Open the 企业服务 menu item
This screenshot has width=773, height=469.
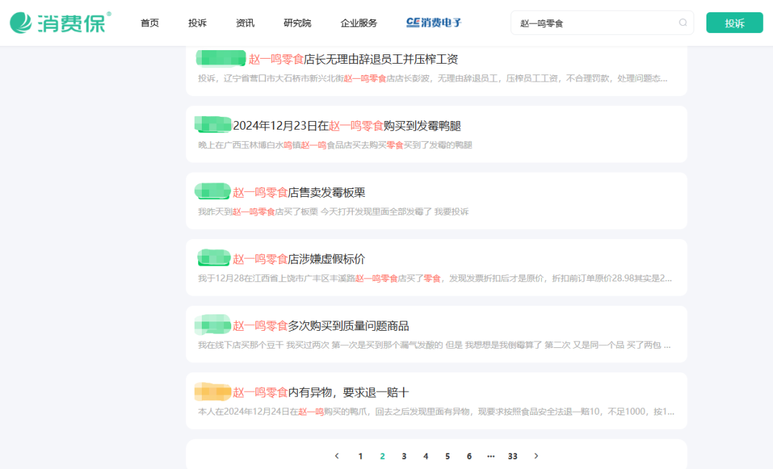pyautogui.click(x=359, y=23)
